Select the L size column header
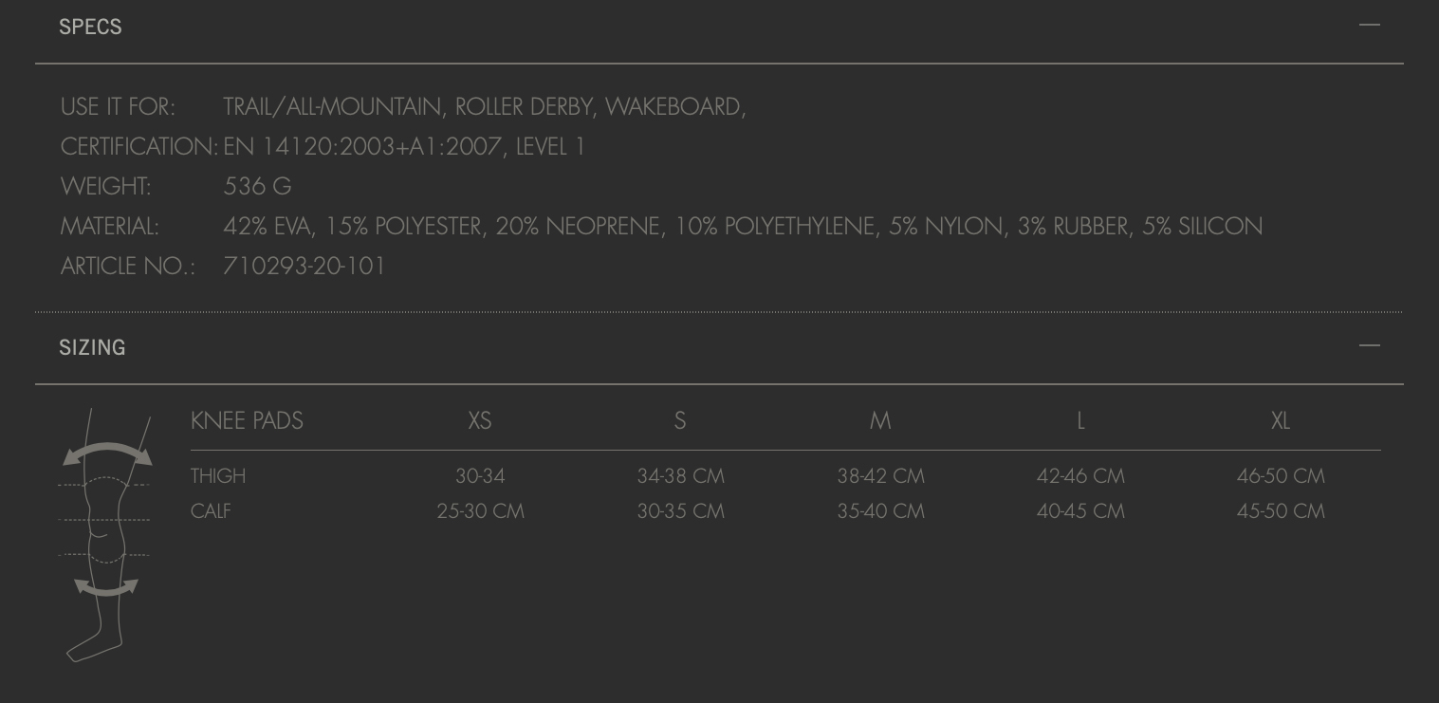Viewport: 1439px width, 703px height. tap(1080, 420)
